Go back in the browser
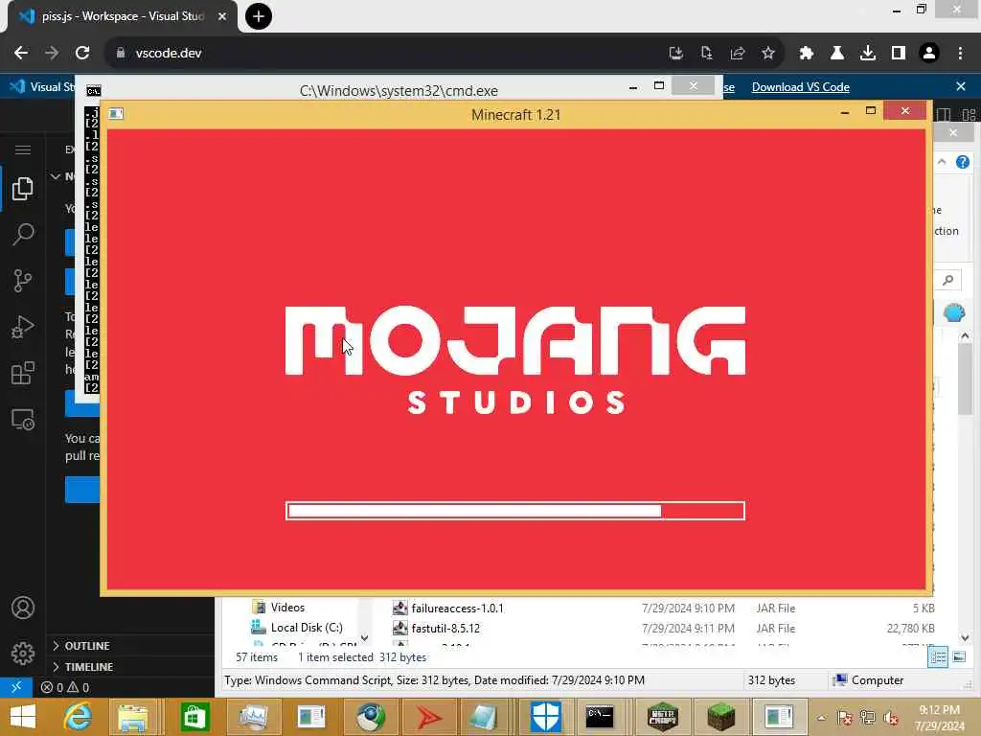 point(21,54)
